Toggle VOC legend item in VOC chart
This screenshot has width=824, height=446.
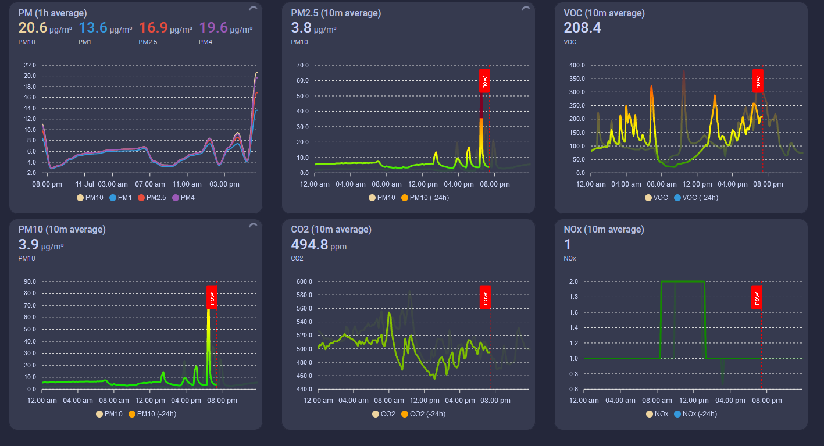point(656,198)
